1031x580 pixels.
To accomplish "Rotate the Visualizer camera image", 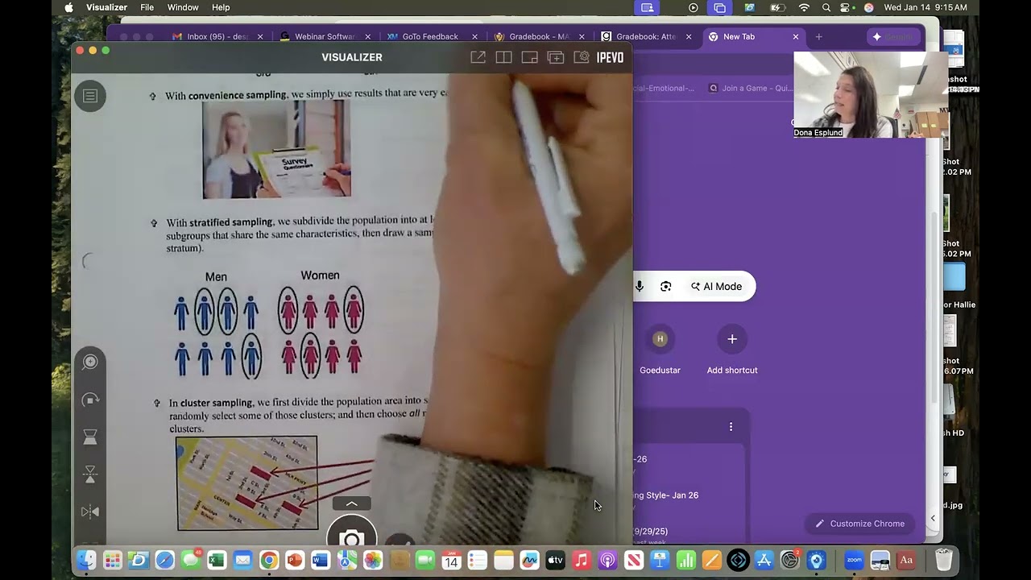I will (x=90, y=400).
